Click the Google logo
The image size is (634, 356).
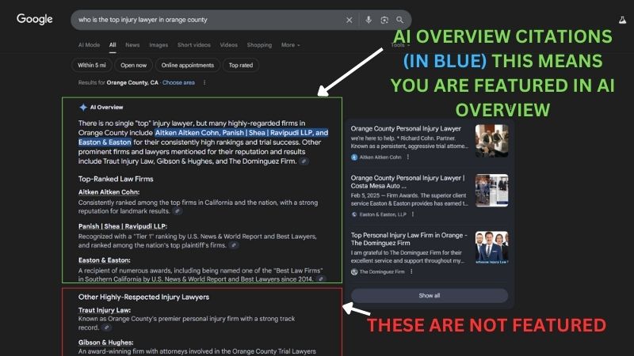pos(35,19)
